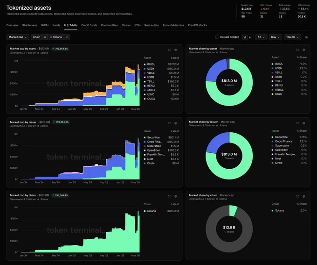
Task: Remove the Solana chain filter with X
Action: 67,37
